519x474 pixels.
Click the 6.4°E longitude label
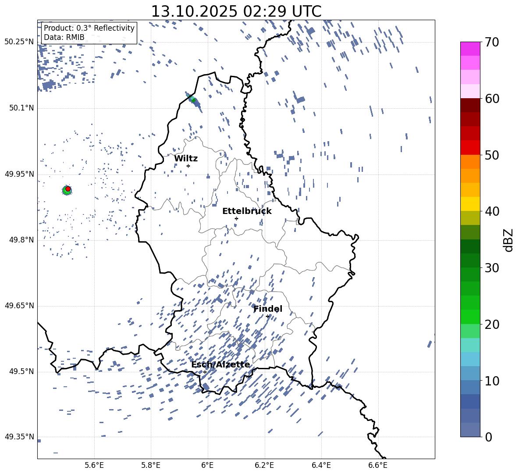(321, 465)
